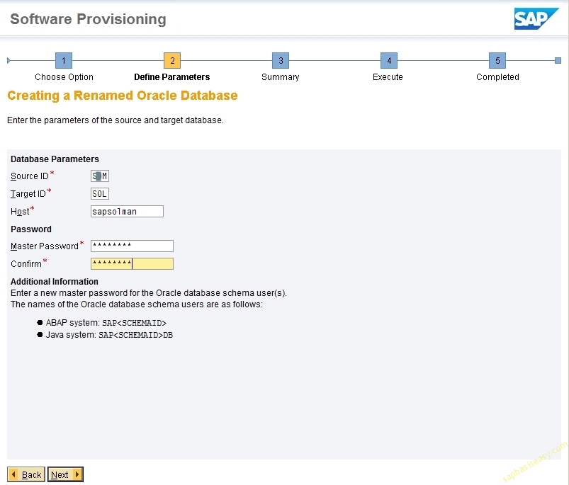Screen dimensions: 569x485
Task: Click the Target ID label
Action: 28,194
